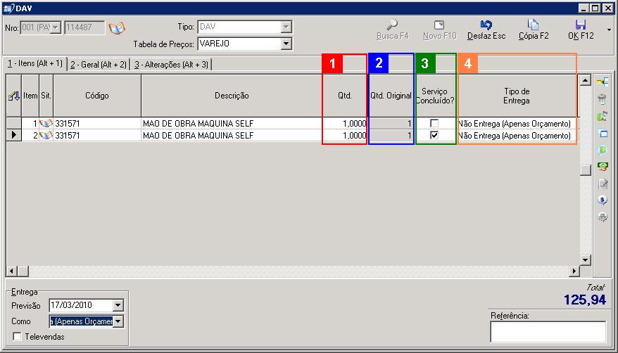This screenshot has height=353, width=618.
Task: Check Serviço Concluído for item 1
Action: (434, 123)
